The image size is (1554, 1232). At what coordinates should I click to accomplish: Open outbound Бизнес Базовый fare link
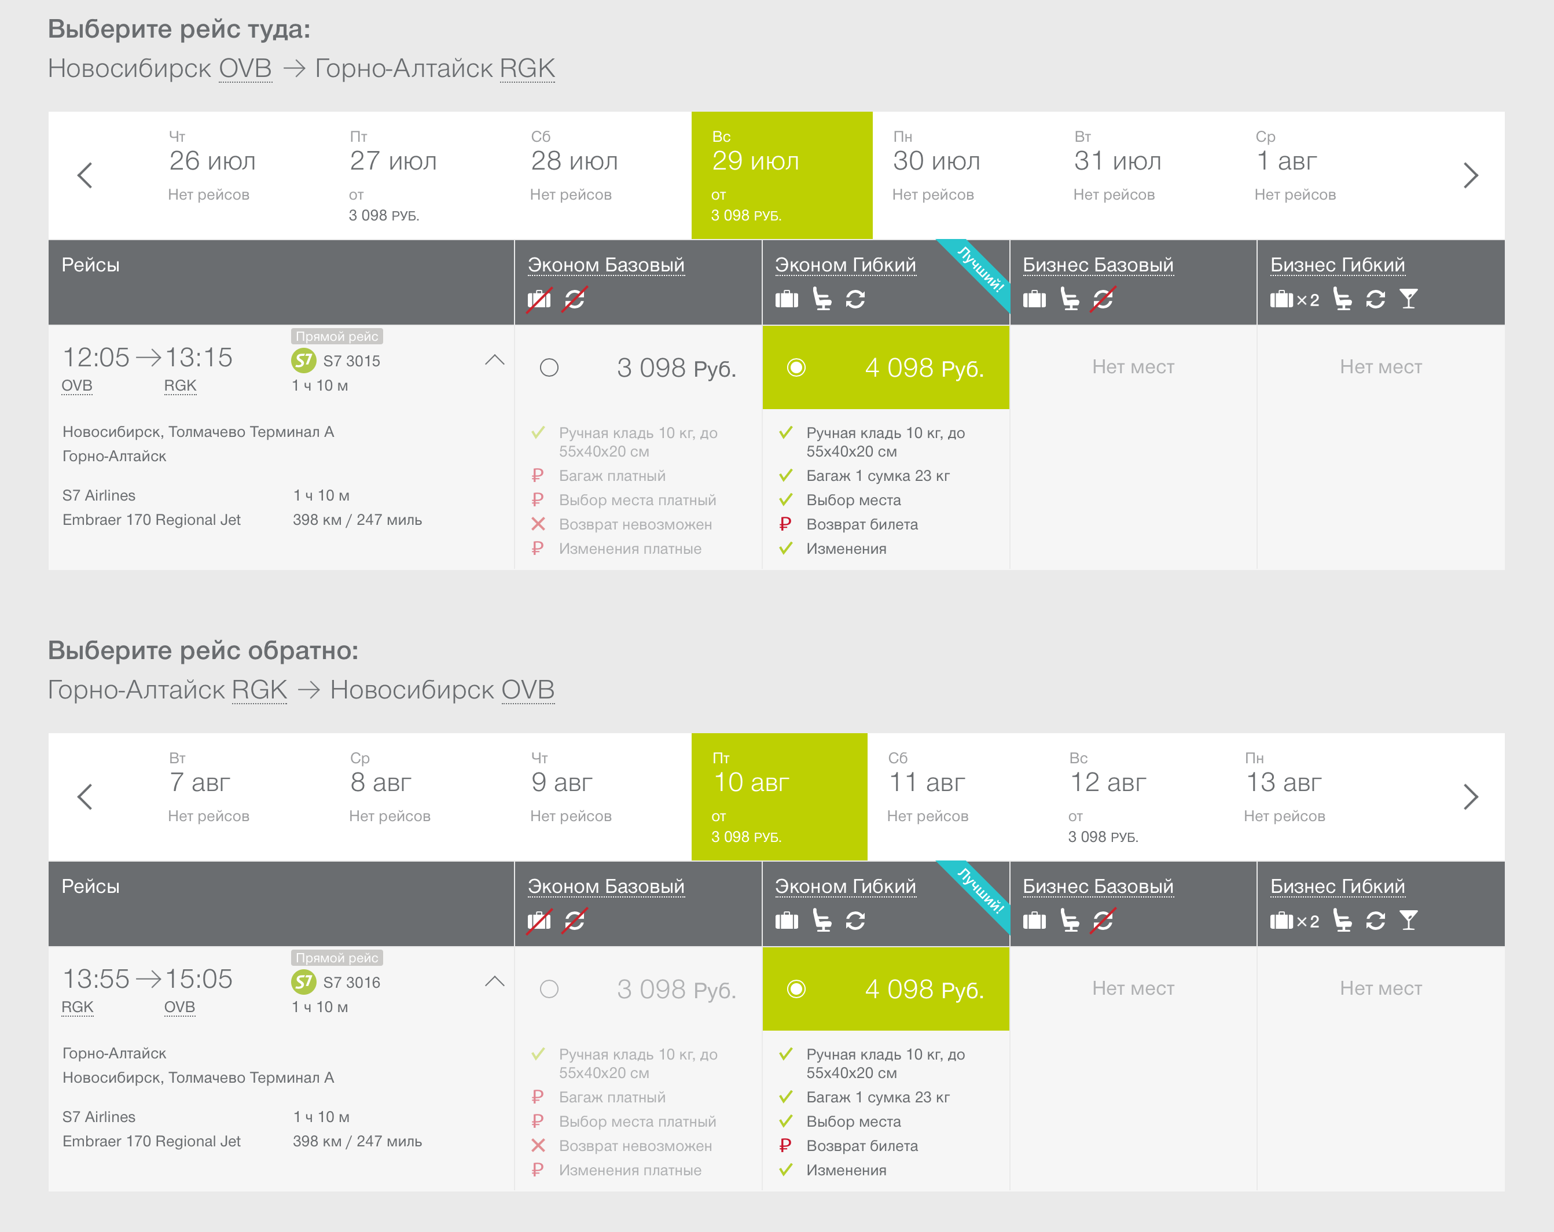1098,265
